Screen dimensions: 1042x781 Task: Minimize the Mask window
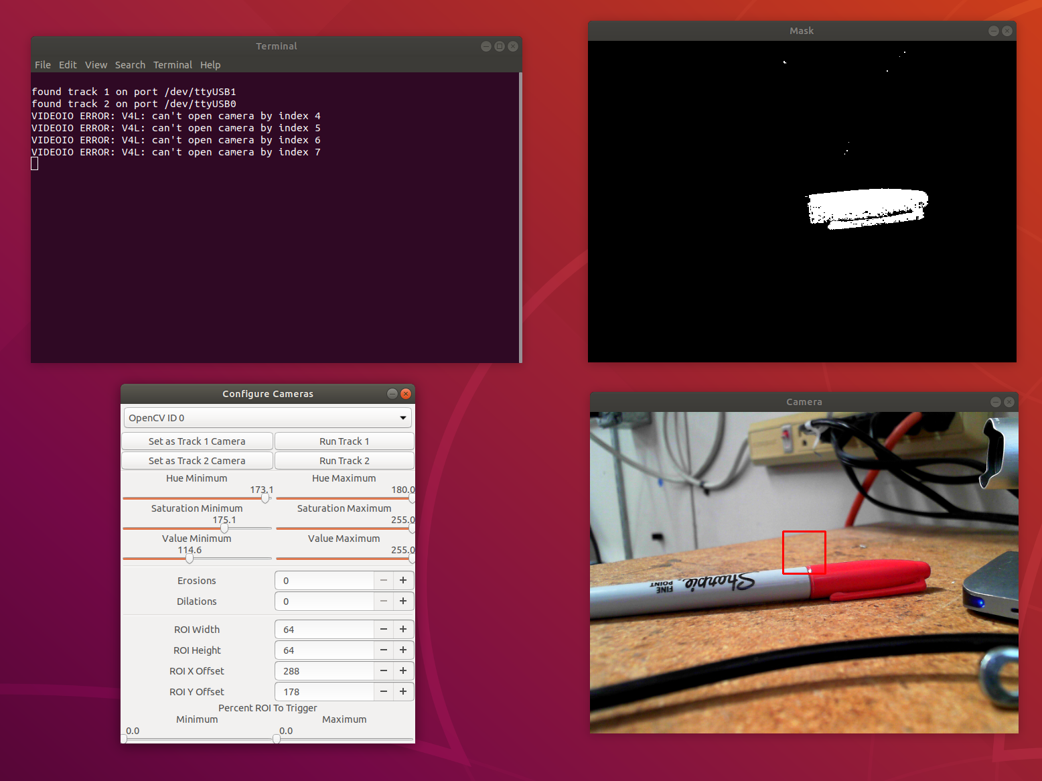pyautogui.click(x=994, y=31)
